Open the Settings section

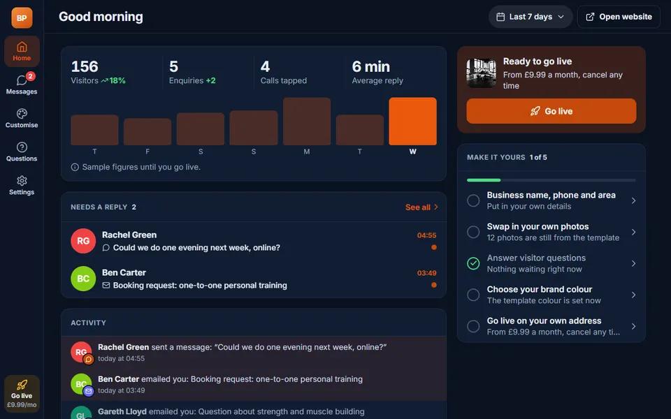(x=22, y=186)
